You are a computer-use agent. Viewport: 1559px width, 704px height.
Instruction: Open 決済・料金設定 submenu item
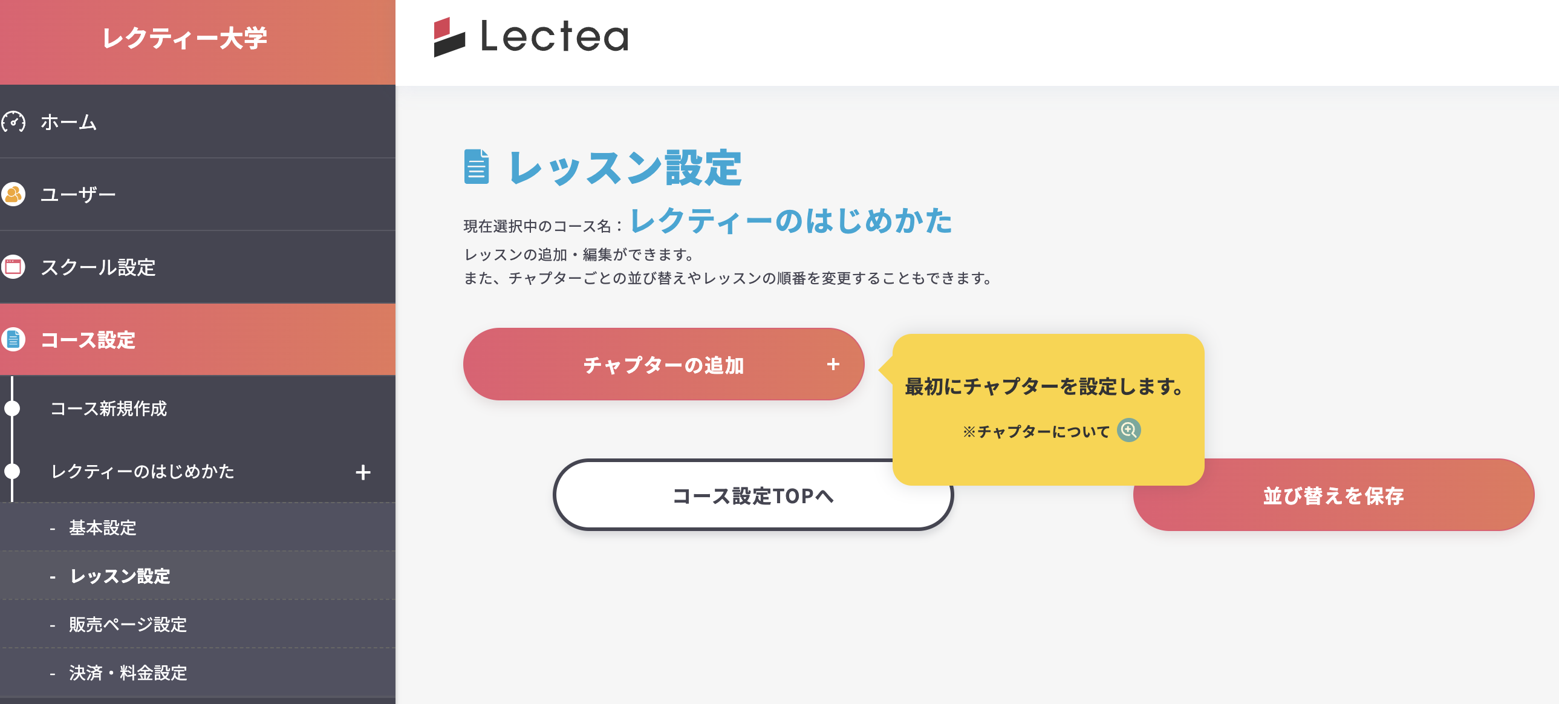pyautogui.click(x=128, y=673)
